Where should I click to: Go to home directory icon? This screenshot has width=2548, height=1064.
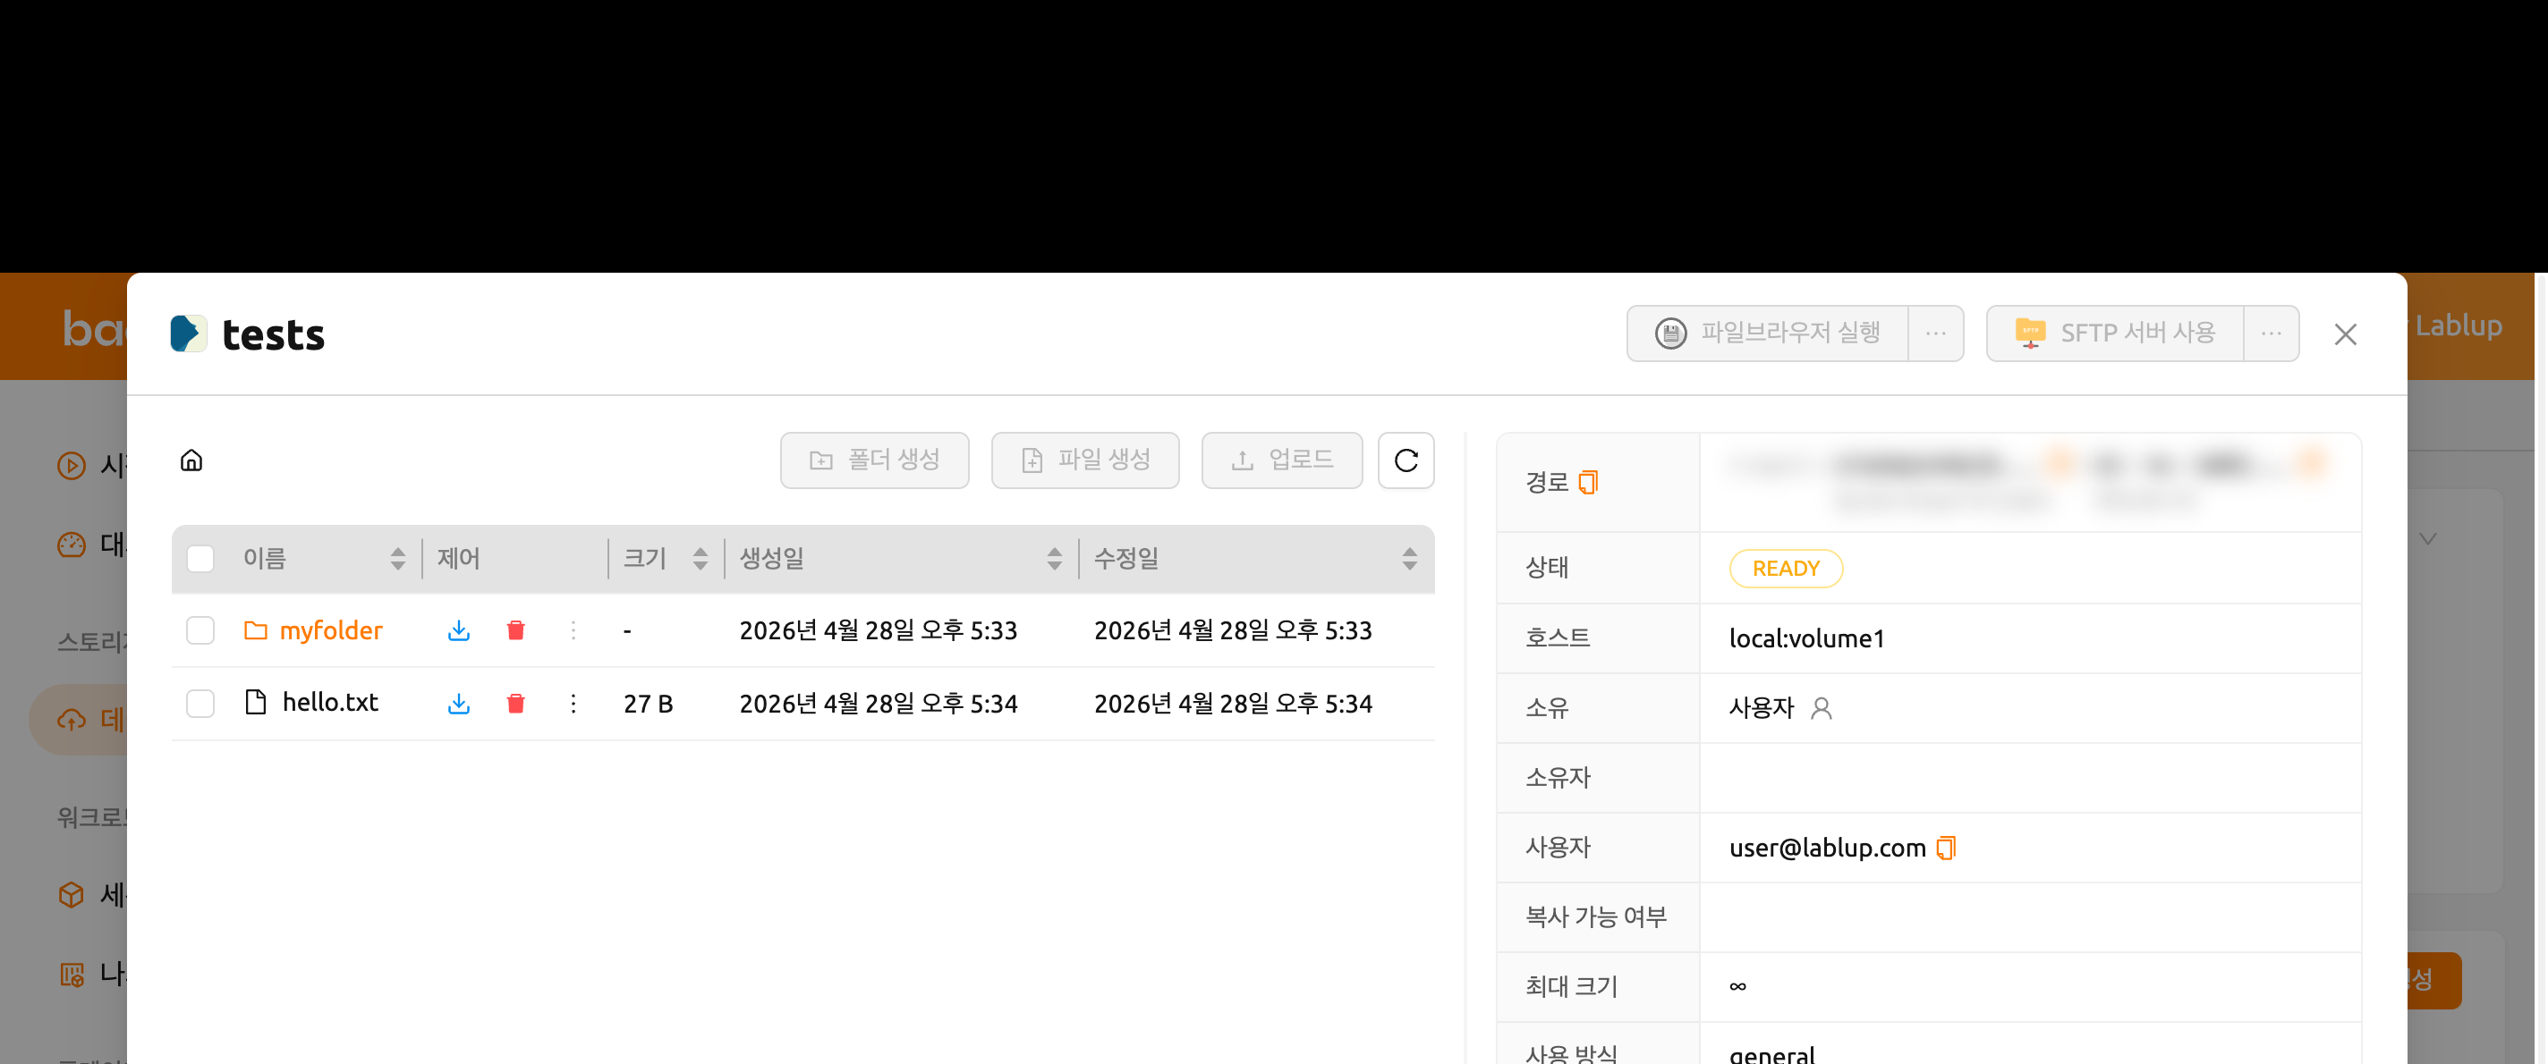[191, 460]
